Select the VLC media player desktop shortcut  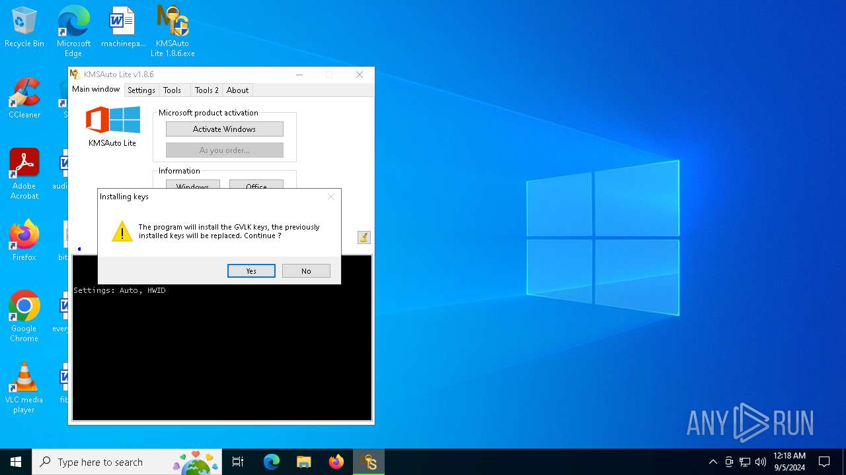click(24, 388)
